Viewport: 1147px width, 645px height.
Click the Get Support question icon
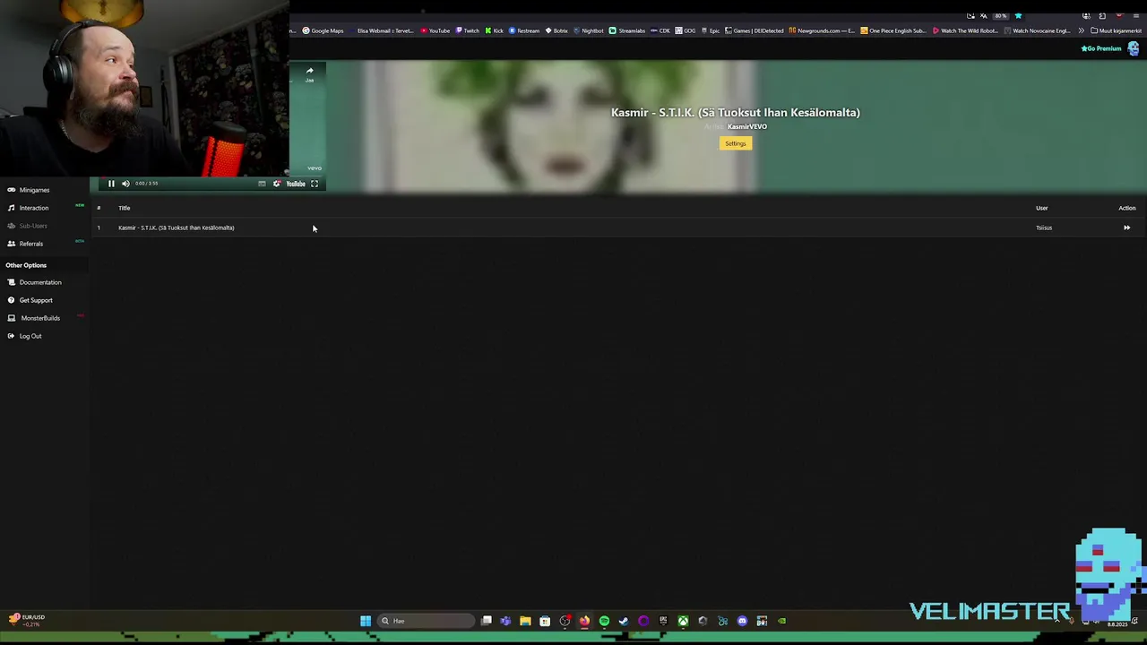[x=12, y=300]
